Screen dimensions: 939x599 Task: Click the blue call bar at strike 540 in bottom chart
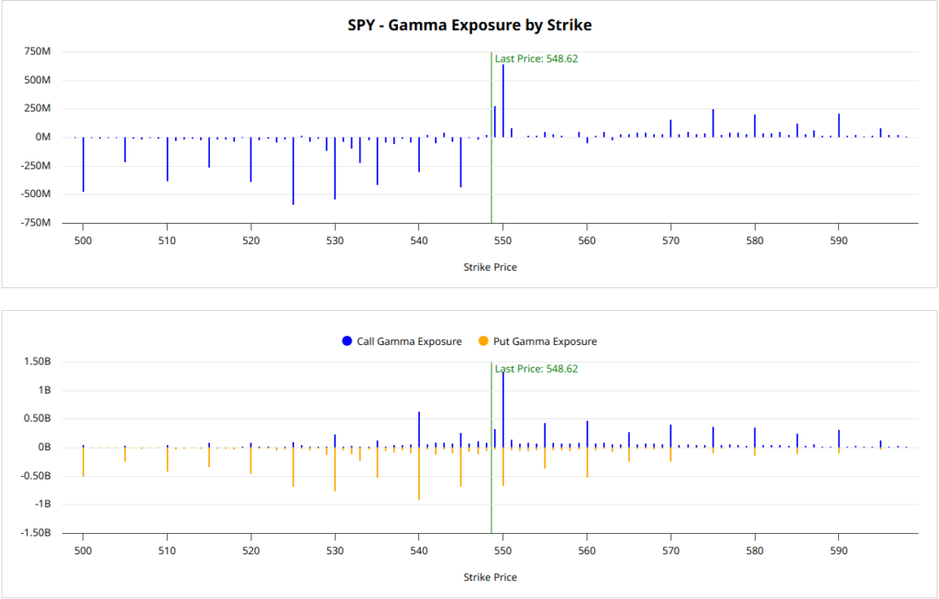click(x=419, y=429)
